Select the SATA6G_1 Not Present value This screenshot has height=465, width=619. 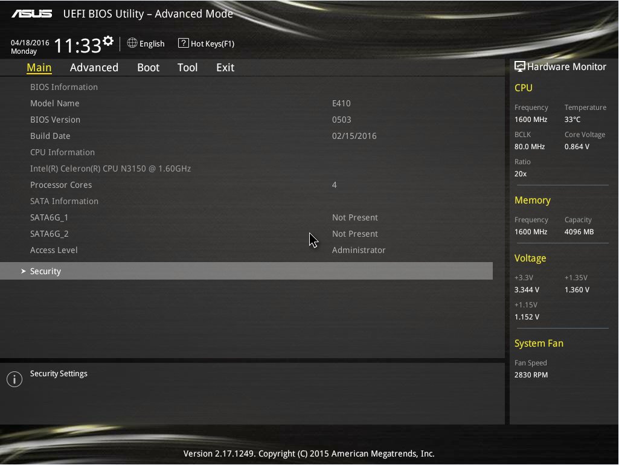[354, 217]
